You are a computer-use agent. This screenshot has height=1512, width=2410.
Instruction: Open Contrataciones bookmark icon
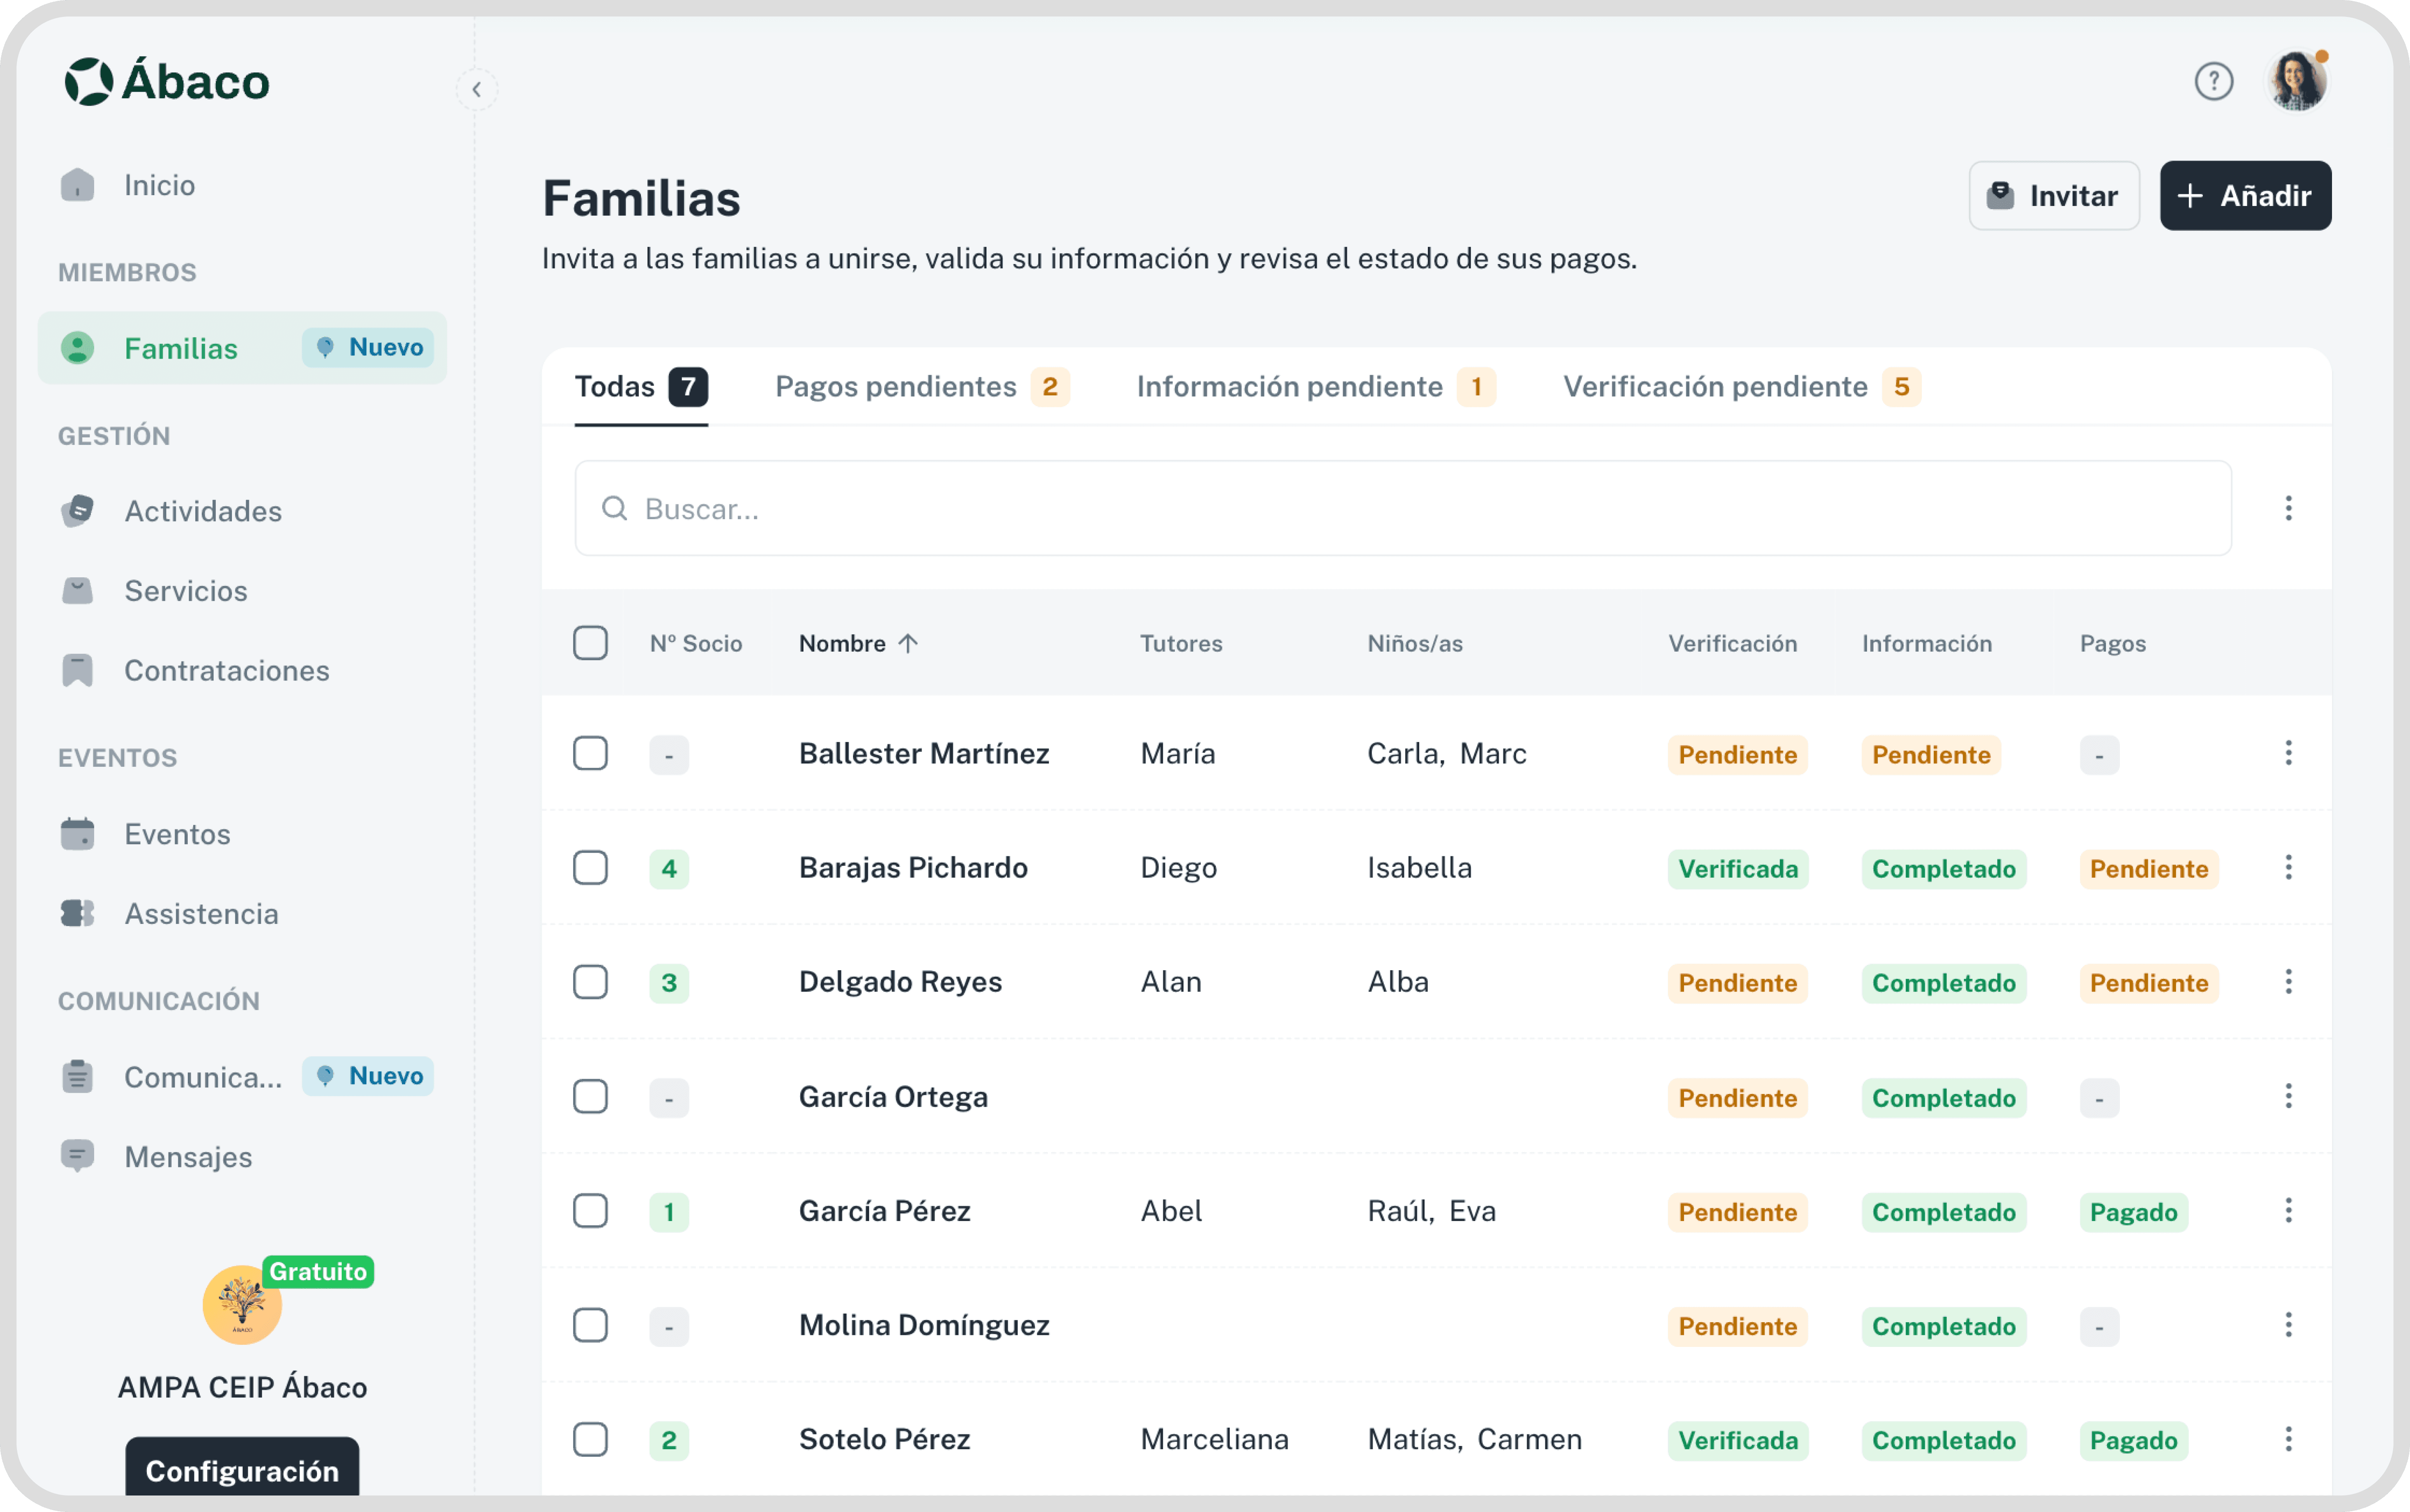(77, 670)
